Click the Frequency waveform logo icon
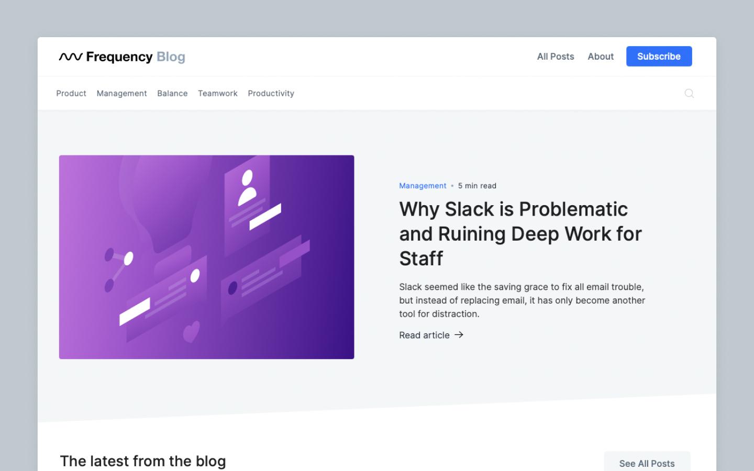Image resolution: width=754 pixels, height=471 pixels. tap(72, 56)
